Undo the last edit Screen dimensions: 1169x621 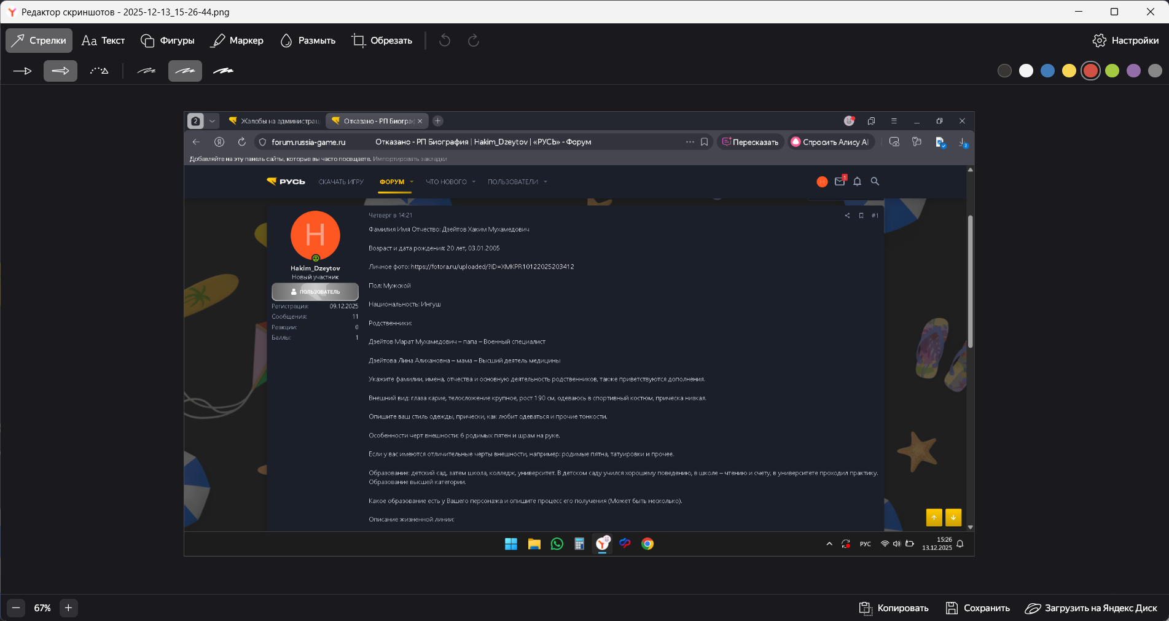click(445, 41)
